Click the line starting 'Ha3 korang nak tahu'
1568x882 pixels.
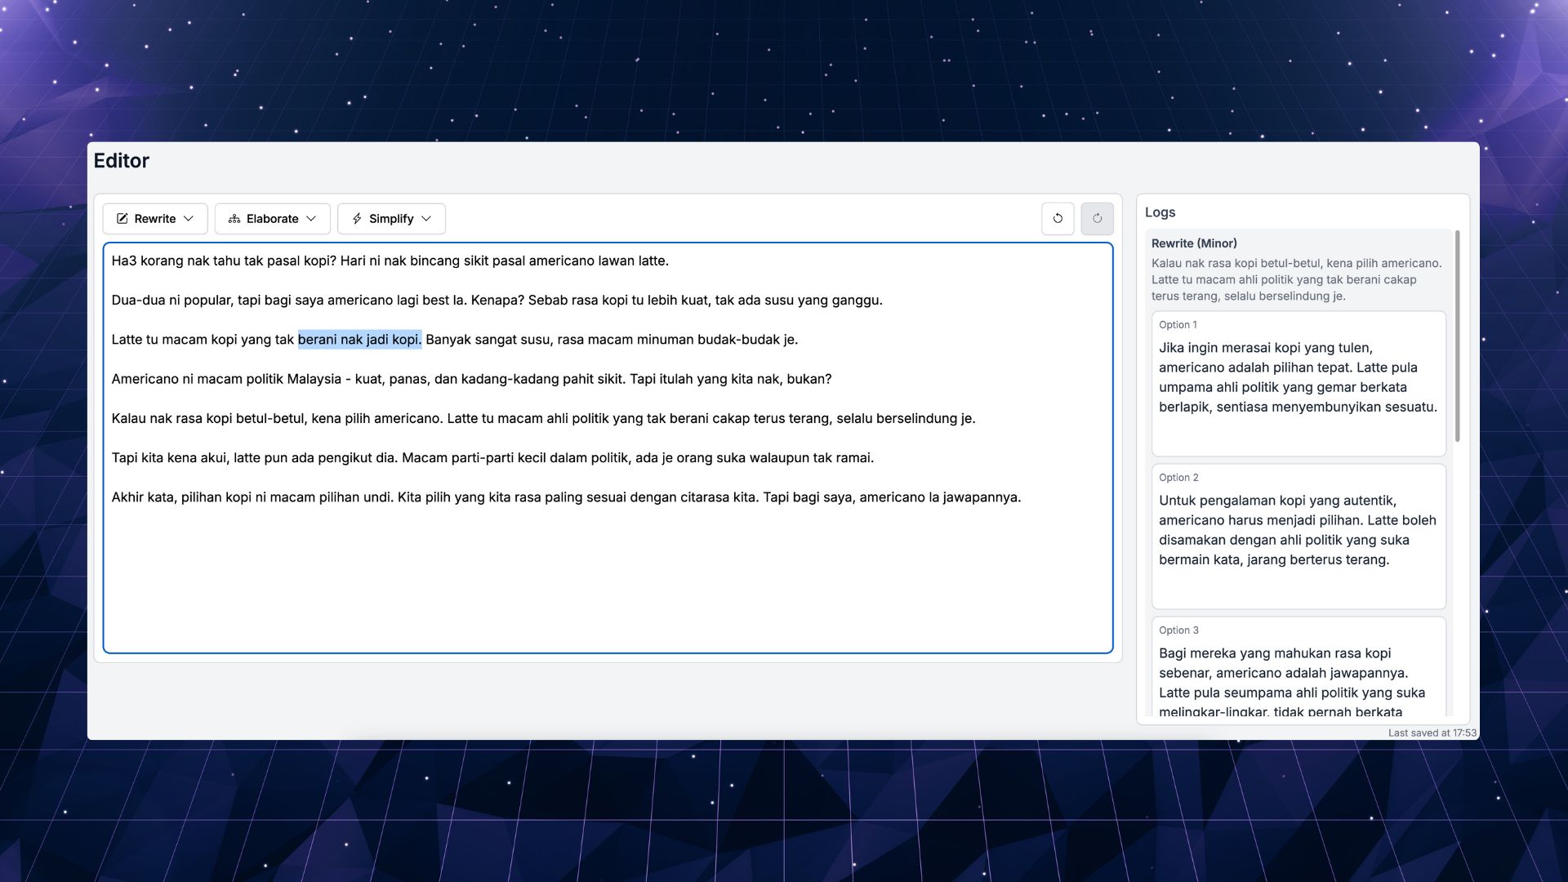(x=390, y=261)
